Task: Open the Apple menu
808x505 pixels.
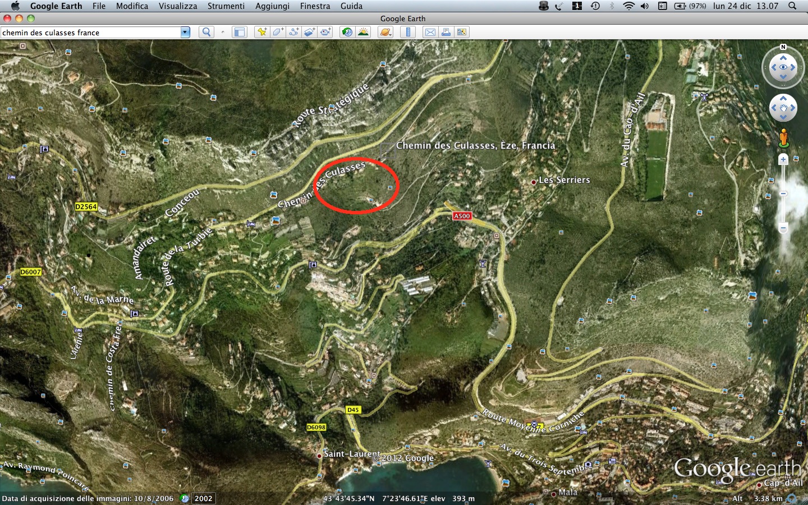Action: (15, 6)
